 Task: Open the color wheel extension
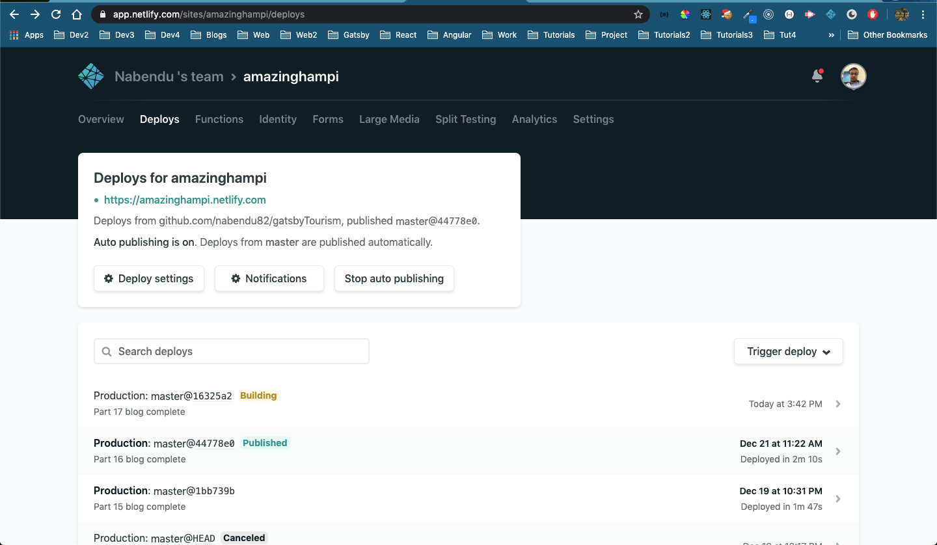(685, 14)
